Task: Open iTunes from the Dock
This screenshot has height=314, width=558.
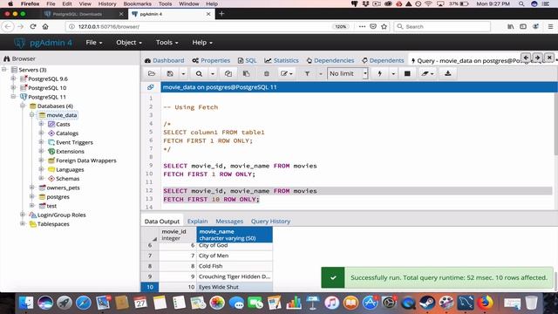Action: [x=331, y=303]
